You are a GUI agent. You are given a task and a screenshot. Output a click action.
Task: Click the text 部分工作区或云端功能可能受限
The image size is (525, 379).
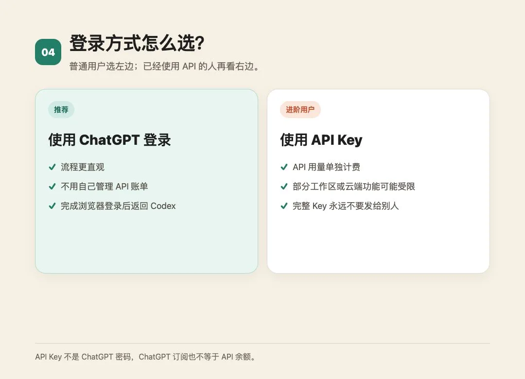pyautogui.click(x=354, y=186)
